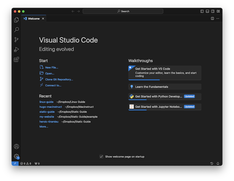Open the Customize Layout menu in title bar
234x181 pixels.
[218, 11]
